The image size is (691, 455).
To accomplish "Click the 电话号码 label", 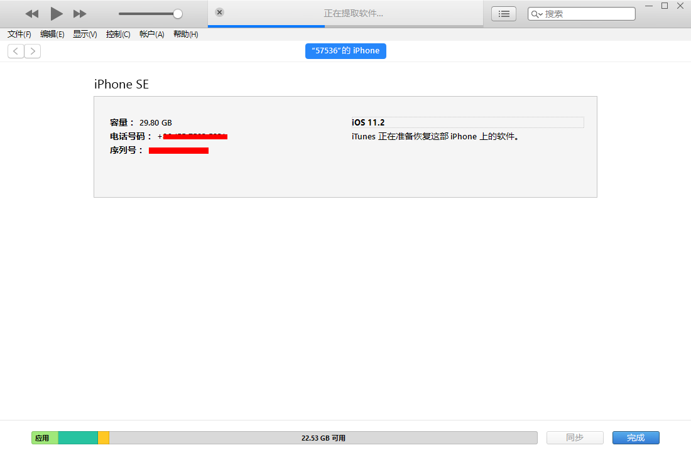I will tap(131, 137).
